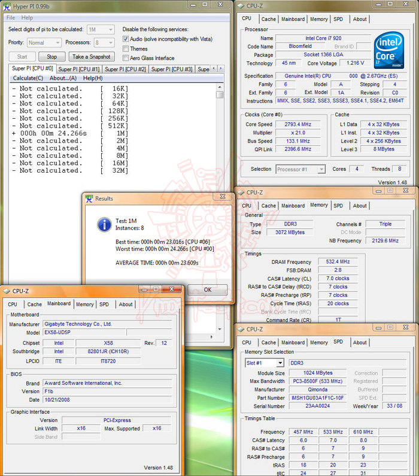Screen dimensions: 419x476
Task: Open Memory tab in top CPU-Z window
Action: 319,19
